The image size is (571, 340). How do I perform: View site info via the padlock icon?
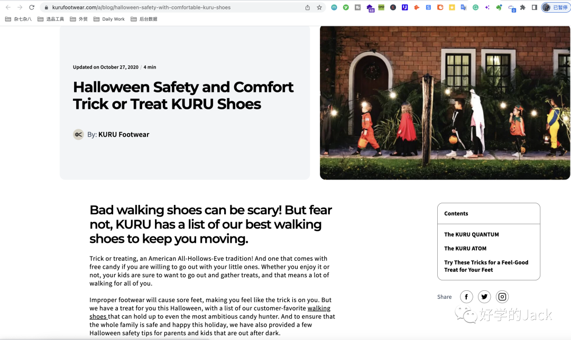point(46,7)
